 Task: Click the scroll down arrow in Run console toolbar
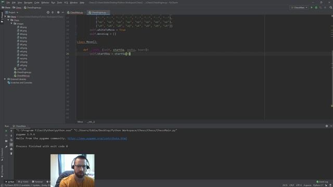tap(11, 136)
